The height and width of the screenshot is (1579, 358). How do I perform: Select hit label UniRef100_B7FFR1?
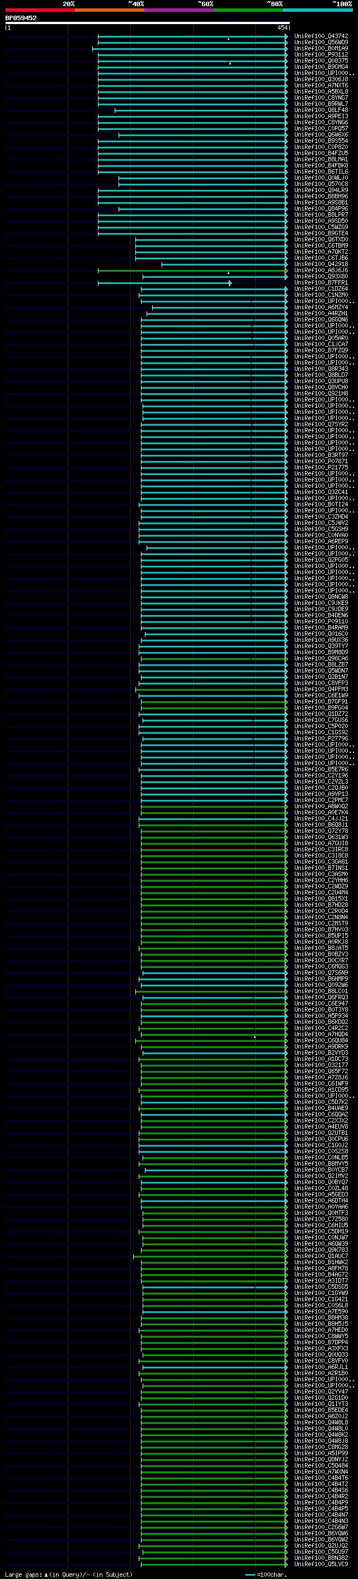[x=321, y=282]
